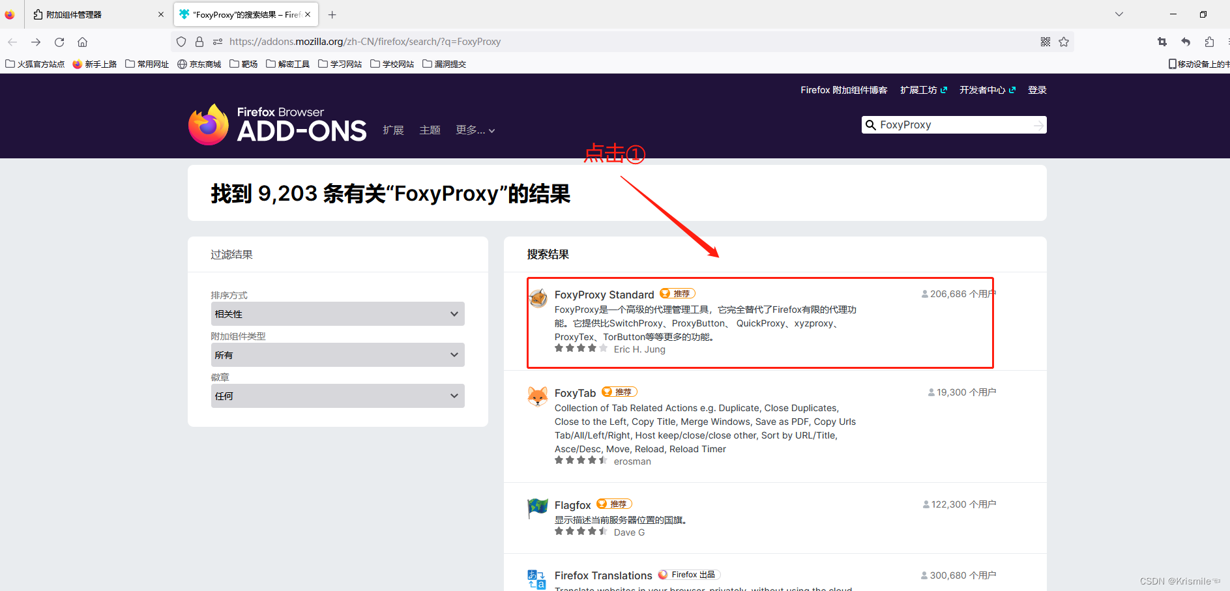Image resolution: width=1230 pixels, height=591 pixels.
Task: Open the 新手上路 bookmark
Action: 95,64
